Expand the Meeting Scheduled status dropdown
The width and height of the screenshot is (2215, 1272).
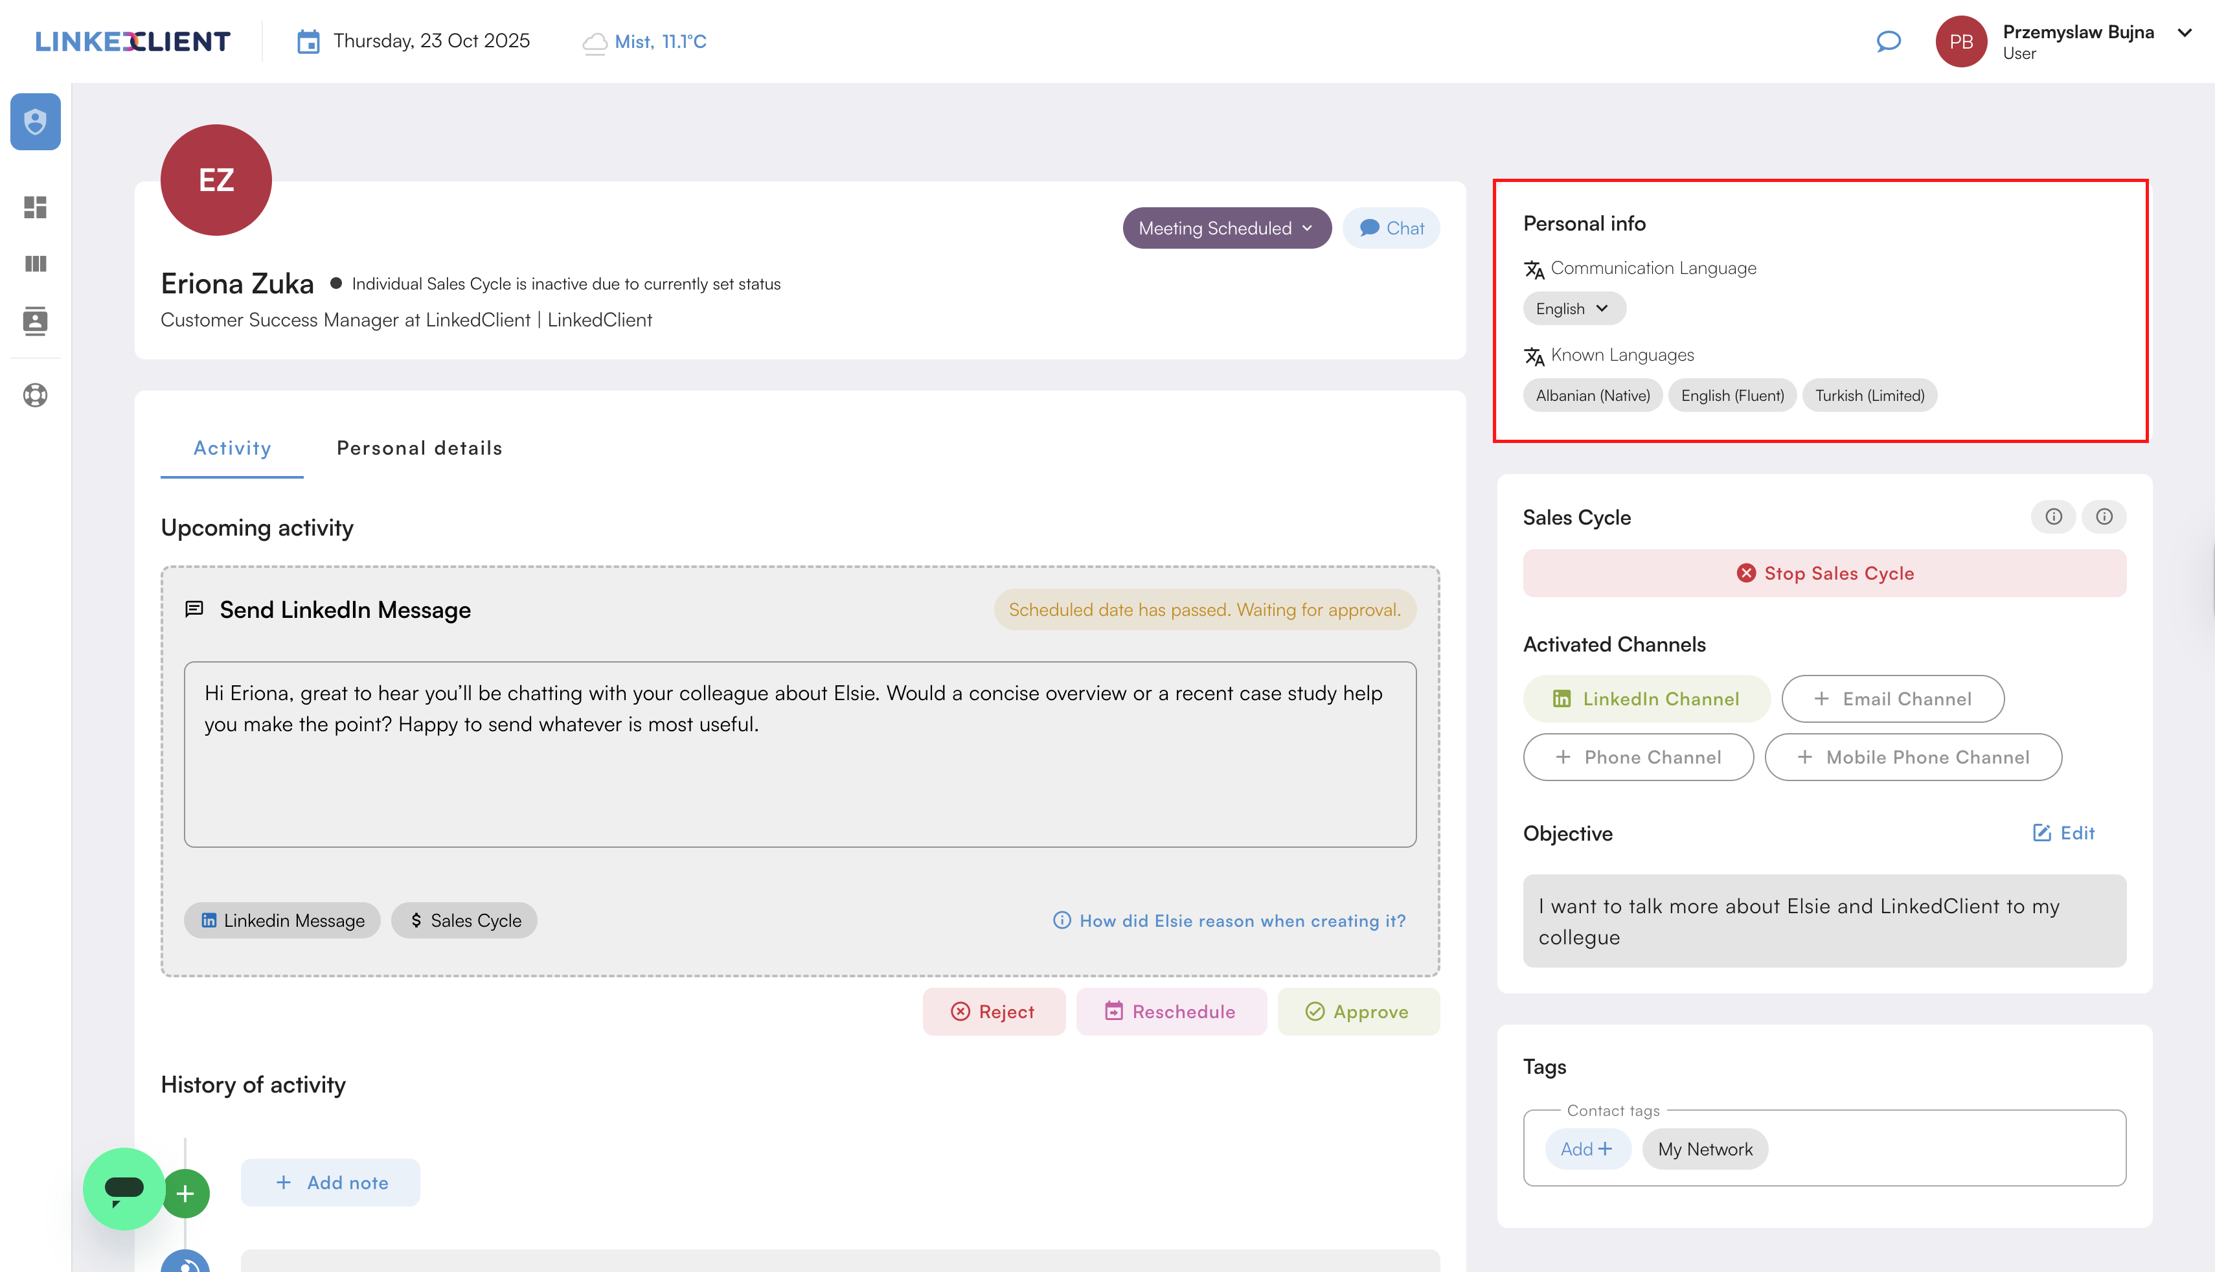click(1226, 228)
